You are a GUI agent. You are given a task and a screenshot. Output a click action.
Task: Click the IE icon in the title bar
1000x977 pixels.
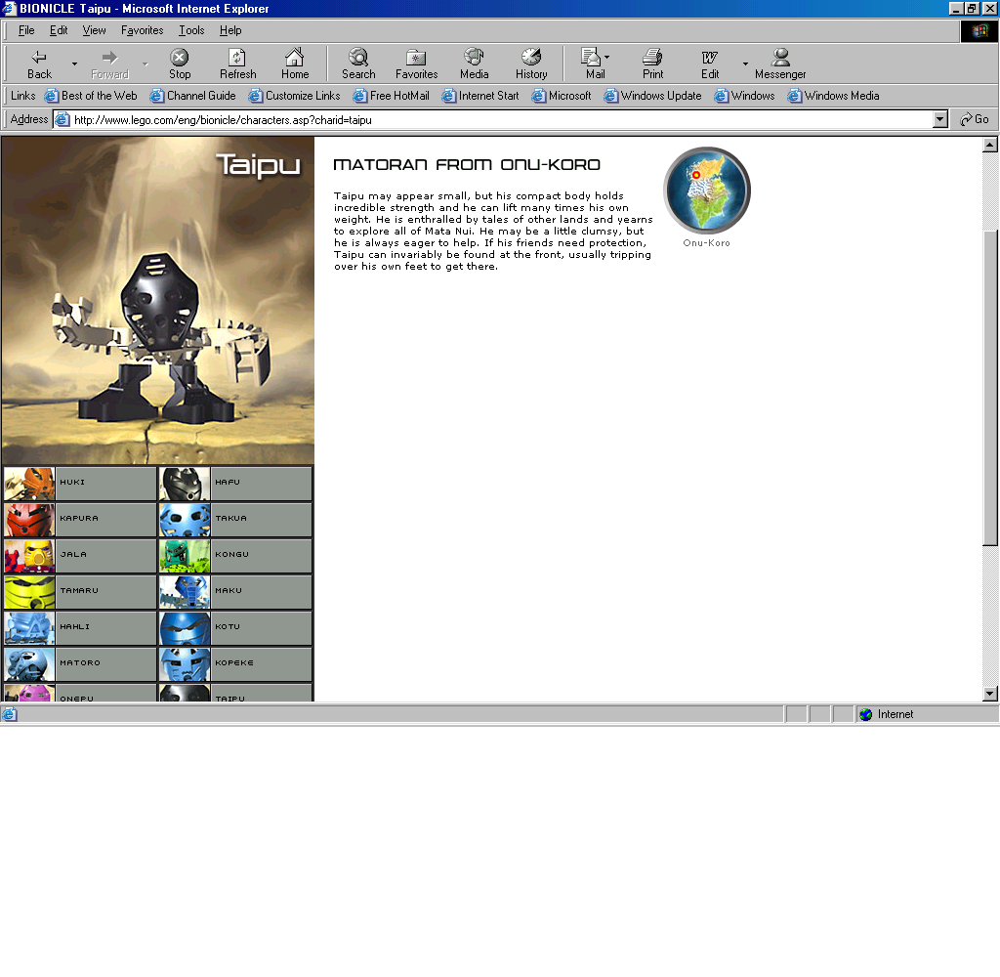pyautogui.click(x=9, y=8)
